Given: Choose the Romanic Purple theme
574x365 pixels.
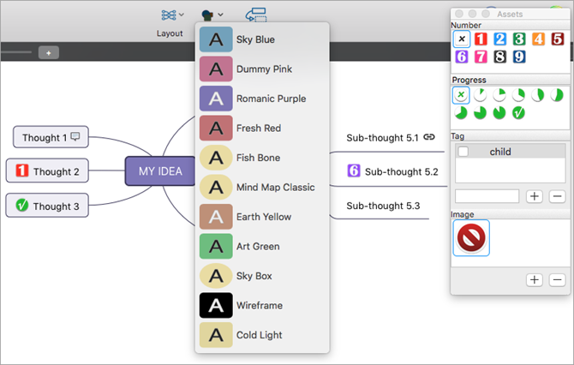Looking at the screenshot, I should tap(262, 99).
